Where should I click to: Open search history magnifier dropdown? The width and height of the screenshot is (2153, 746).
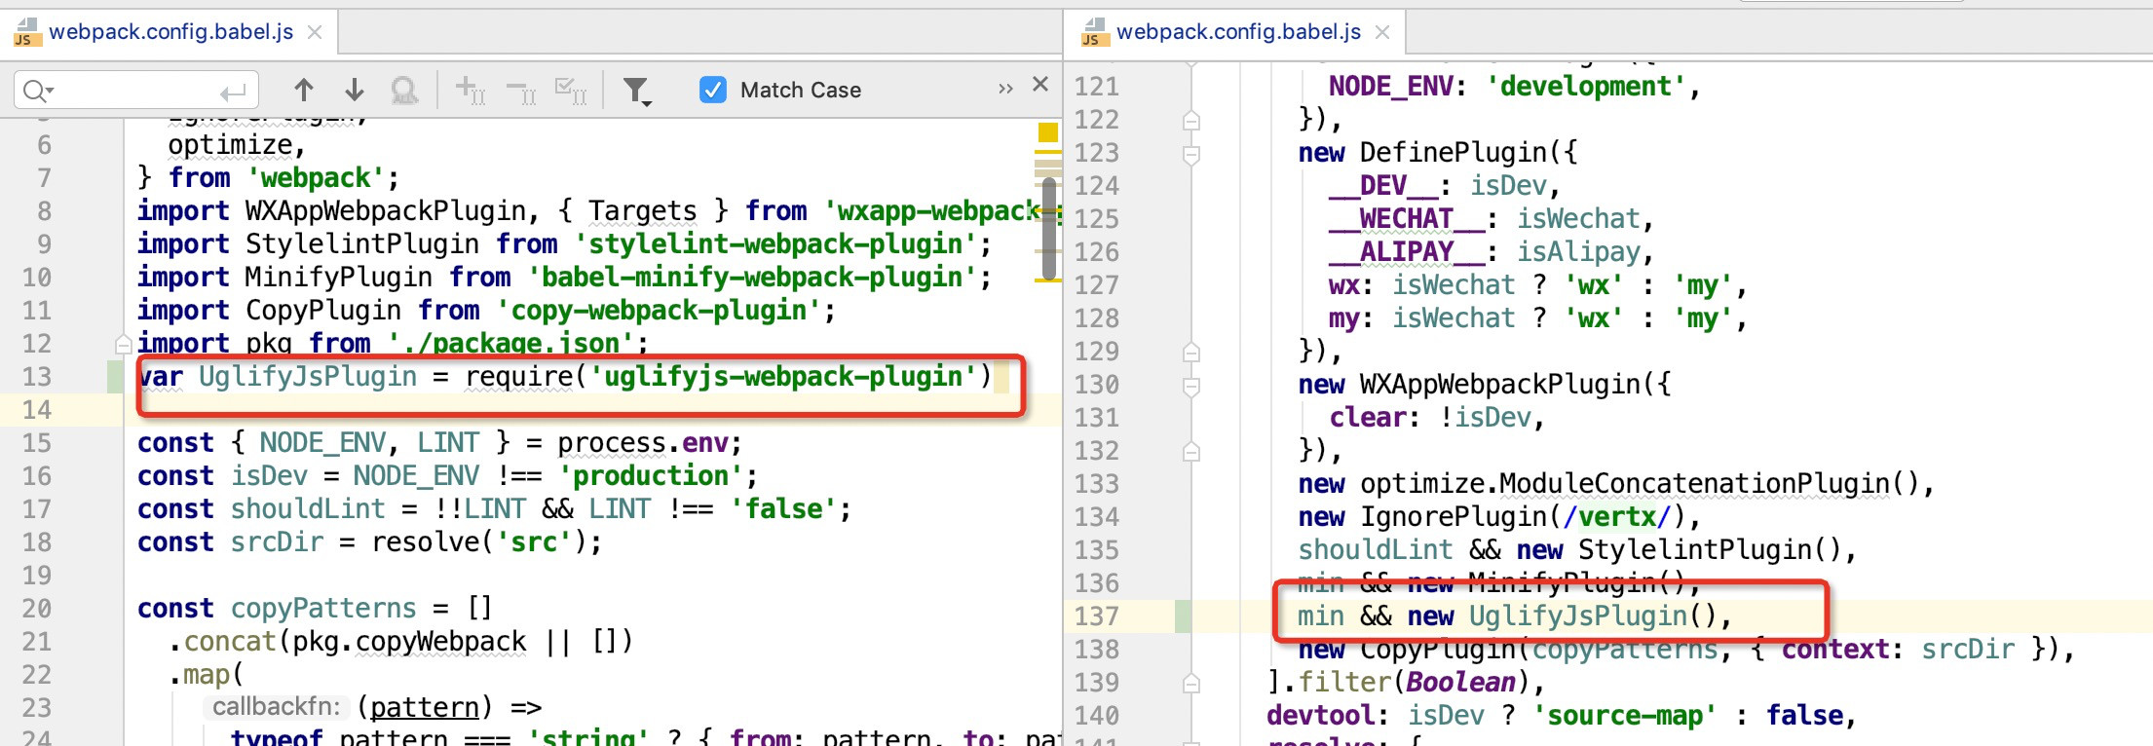pos(38,92)
